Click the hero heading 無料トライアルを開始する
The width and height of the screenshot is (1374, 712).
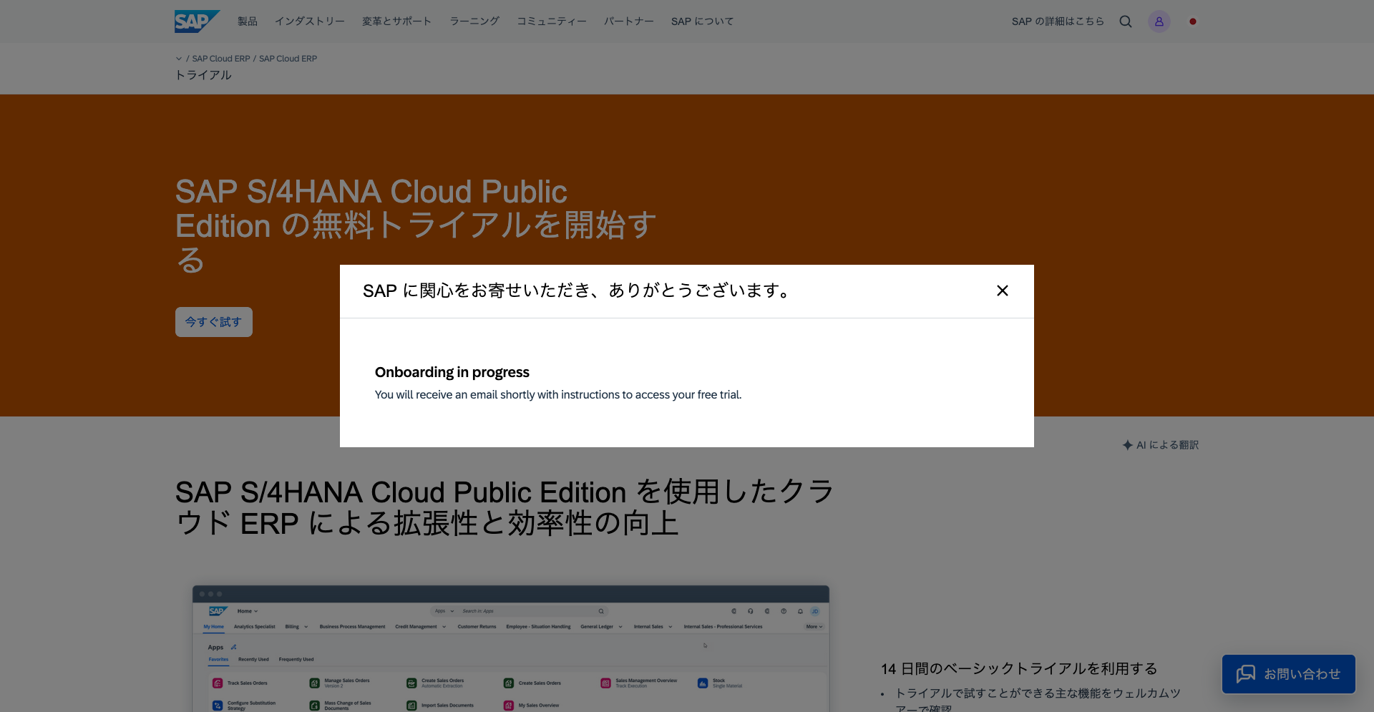click(416, 226)
